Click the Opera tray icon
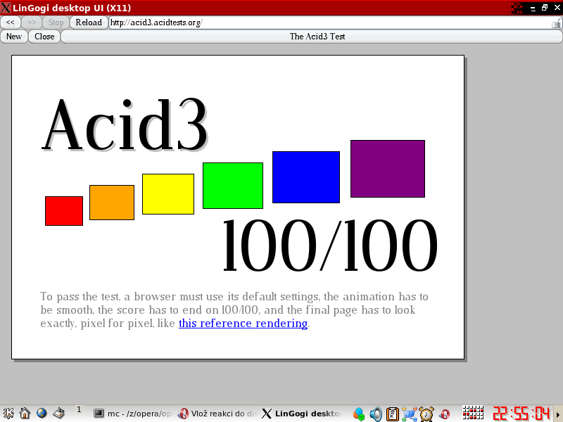 pos(445,414)
